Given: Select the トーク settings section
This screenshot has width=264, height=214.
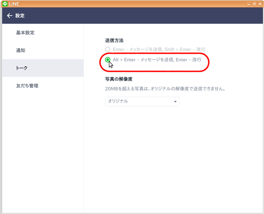Looking at the screenshot, I should (x=43, y=68).
